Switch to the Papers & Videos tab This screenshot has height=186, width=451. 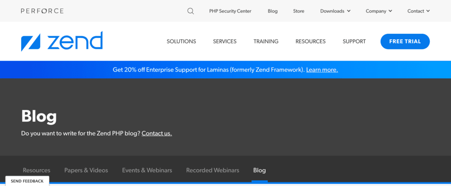tap(86, 170)
